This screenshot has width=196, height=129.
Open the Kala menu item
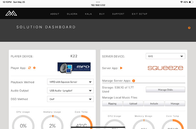[x=88, y=14]
